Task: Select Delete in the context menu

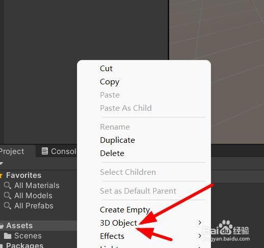Action: (144, 153)
